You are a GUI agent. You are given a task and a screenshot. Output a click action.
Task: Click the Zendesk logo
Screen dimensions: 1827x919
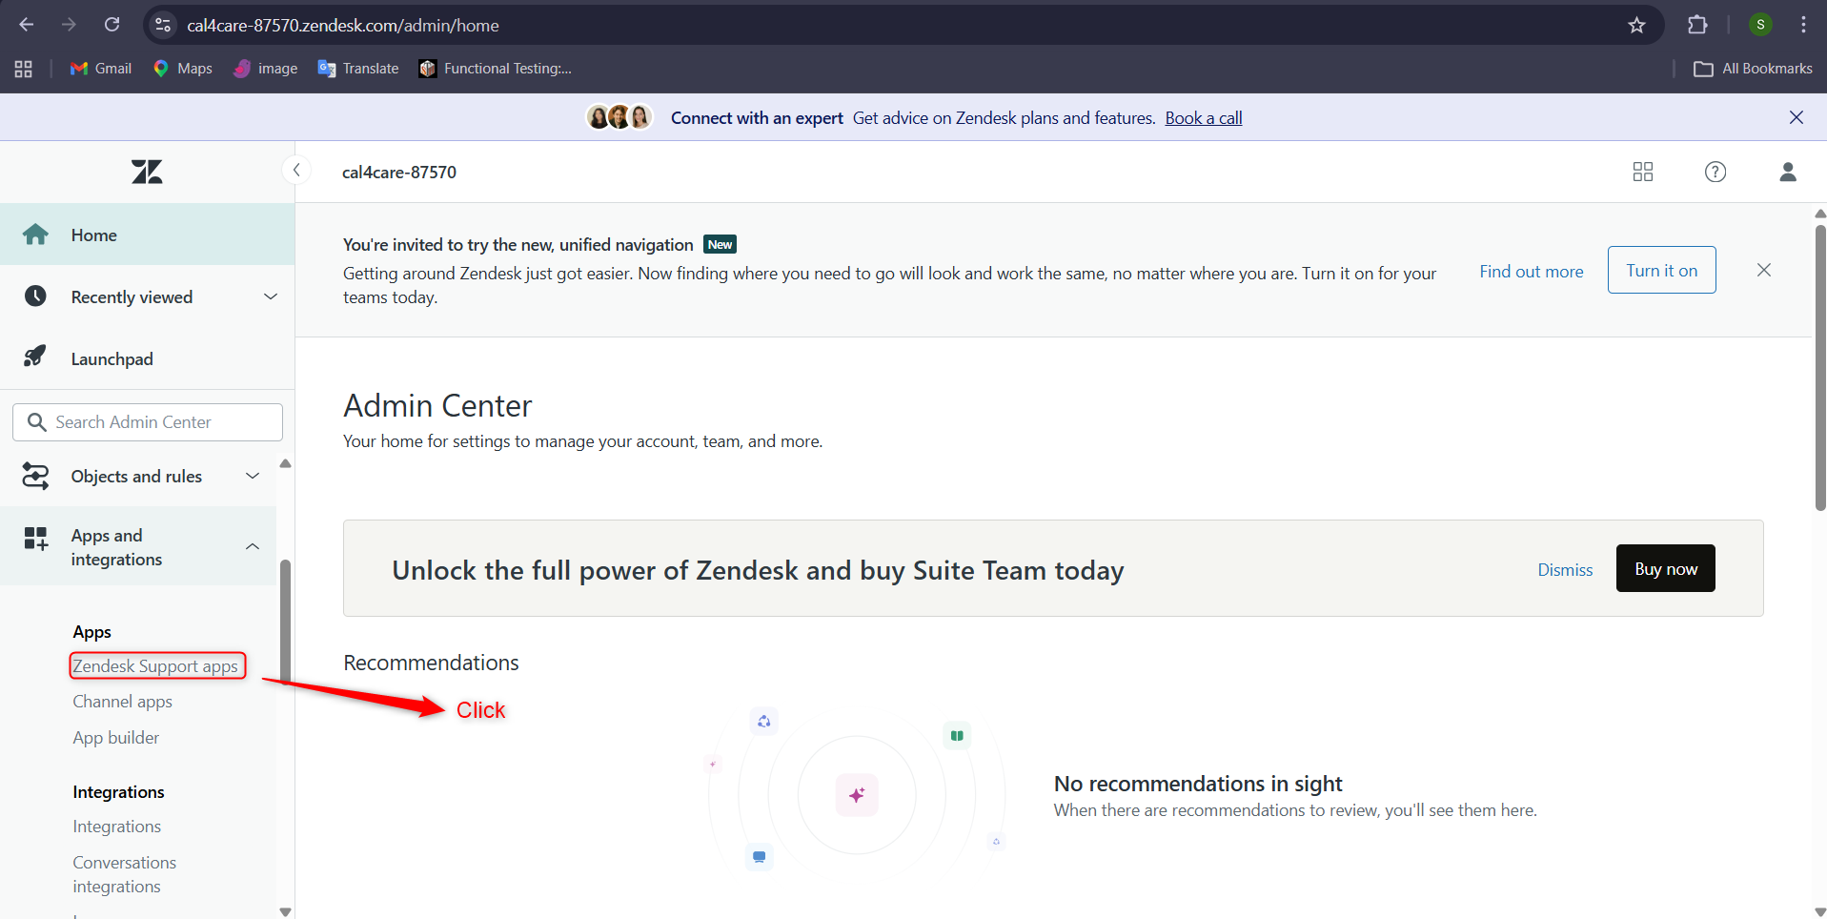(147, 172)
